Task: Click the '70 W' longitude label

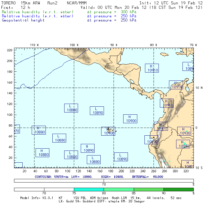Action: (193, 45)
